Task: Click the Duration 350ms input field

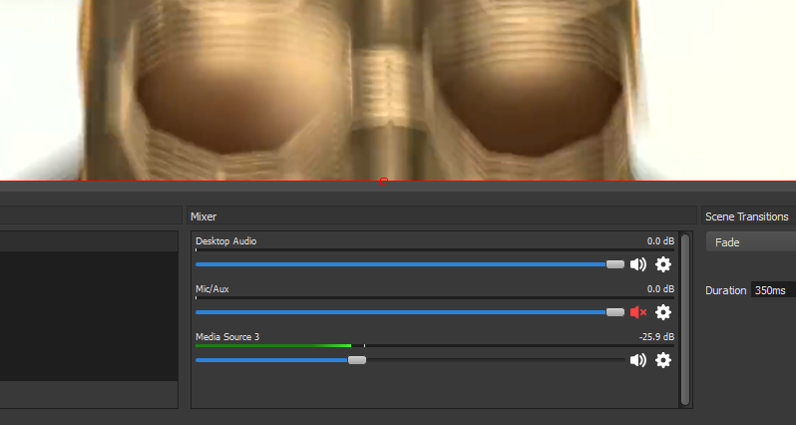Action: 773,290
